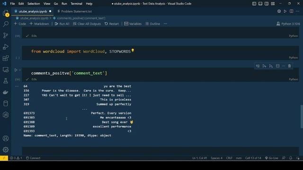Select Python 3.10.6 kernel picker
The image size is (303, 170).
point(288,24)
